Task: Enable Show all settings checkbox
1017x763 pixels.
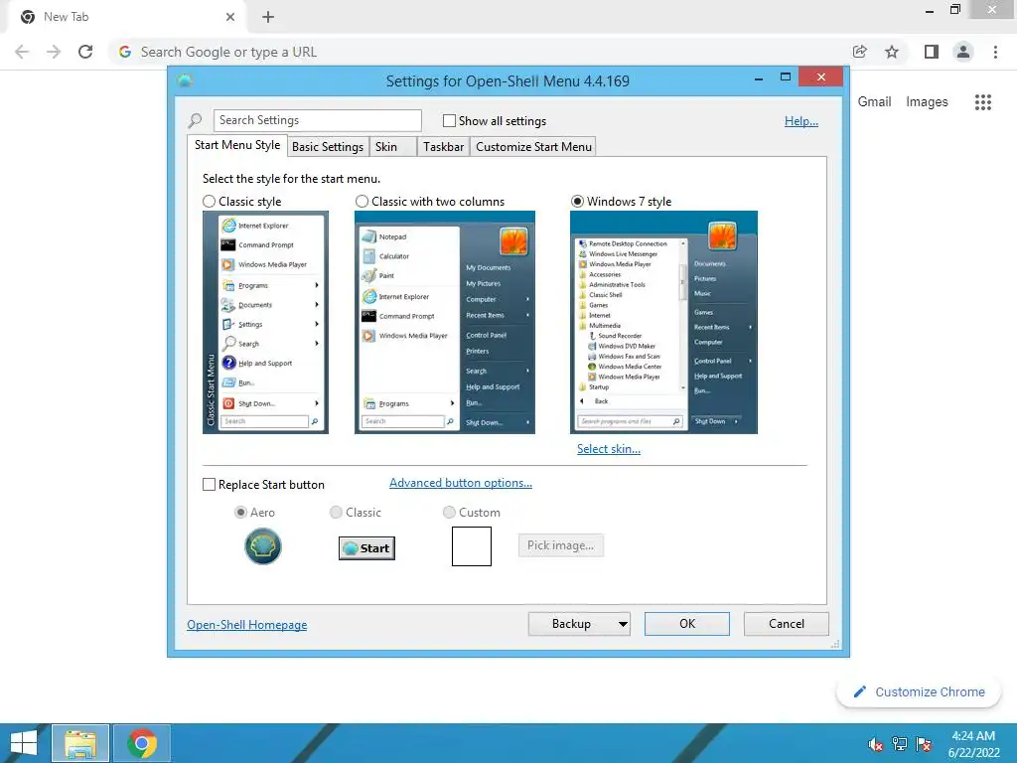Action: (x=449, y=120)
